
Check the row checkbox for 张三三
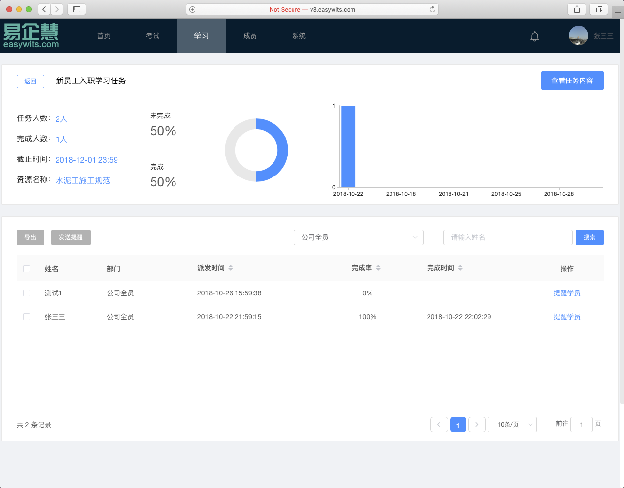(x=27, y=317)
